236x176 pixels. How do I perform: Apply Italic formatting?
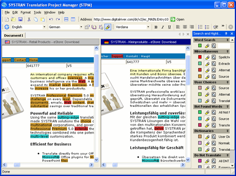163,27
